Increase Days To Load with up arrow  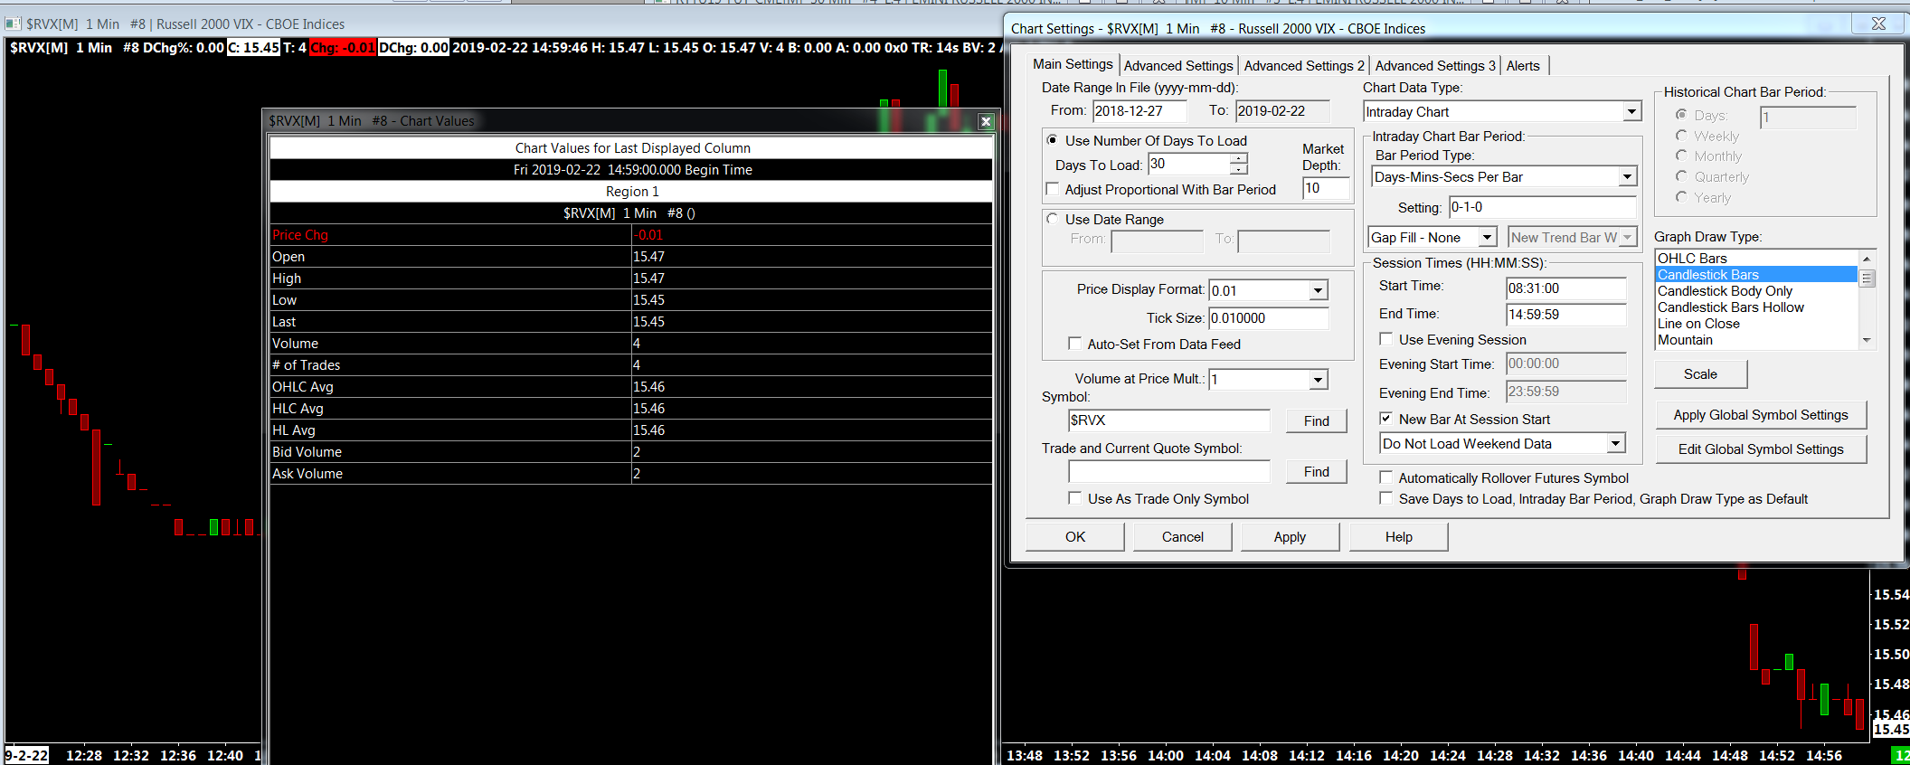[1238, 158]
